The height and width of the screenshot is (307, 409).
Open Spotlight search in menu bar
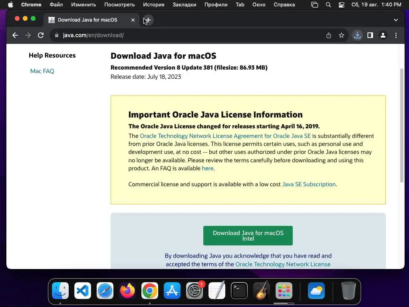click(x=328, y=5)
